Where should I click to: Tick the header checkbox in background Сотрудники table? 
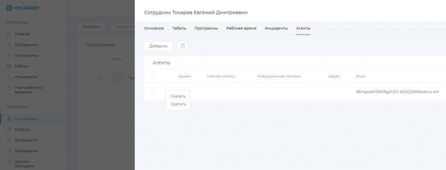pos(87,59)
